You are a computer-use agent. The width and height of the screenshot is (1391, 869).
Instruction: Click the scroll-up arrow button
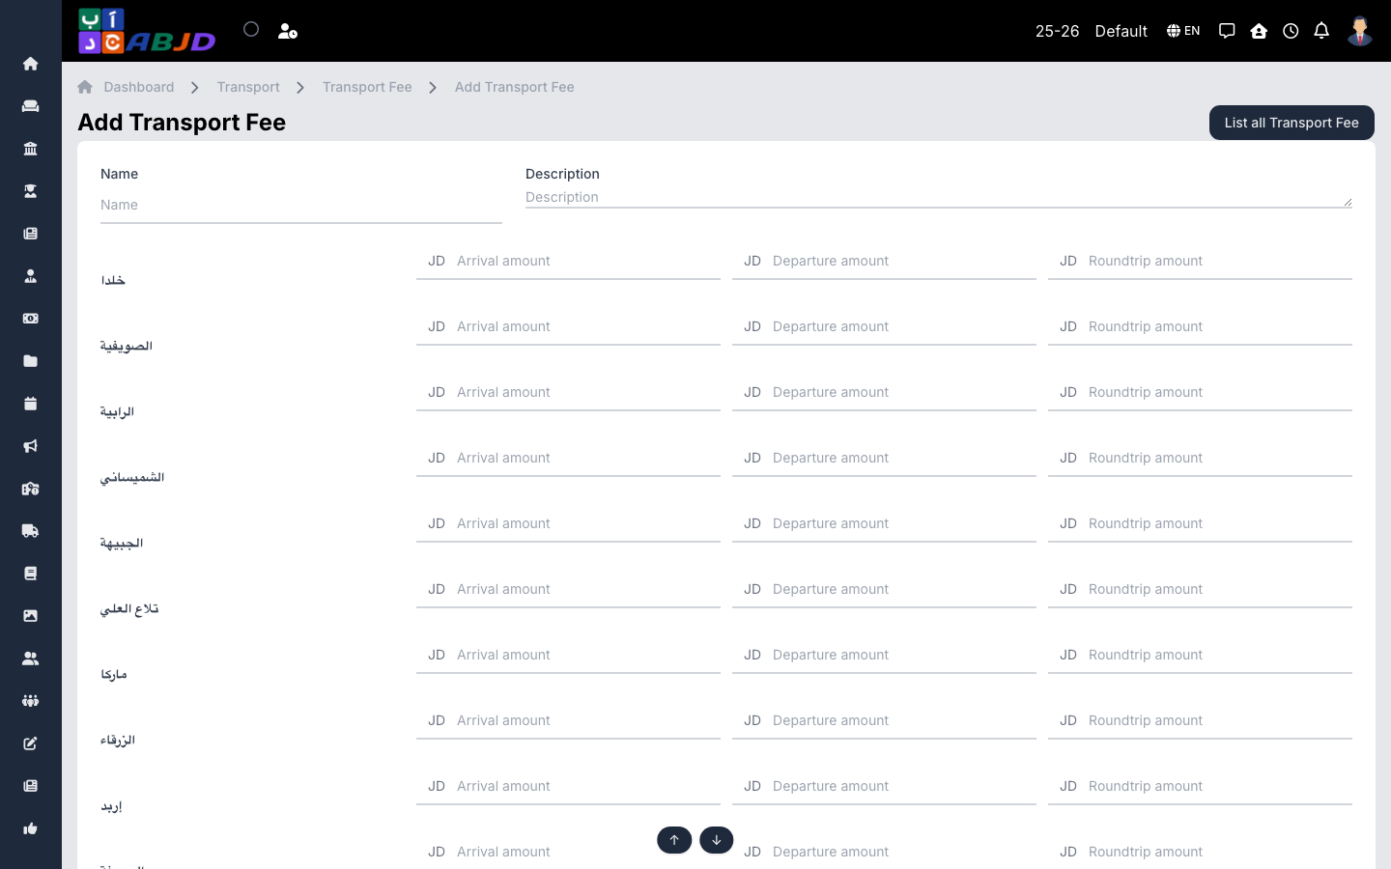point(674,840)
